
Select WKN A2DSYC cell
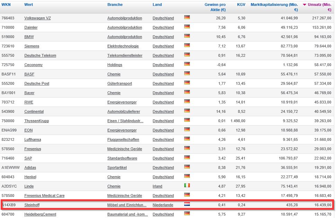click(x=9, y=186)
